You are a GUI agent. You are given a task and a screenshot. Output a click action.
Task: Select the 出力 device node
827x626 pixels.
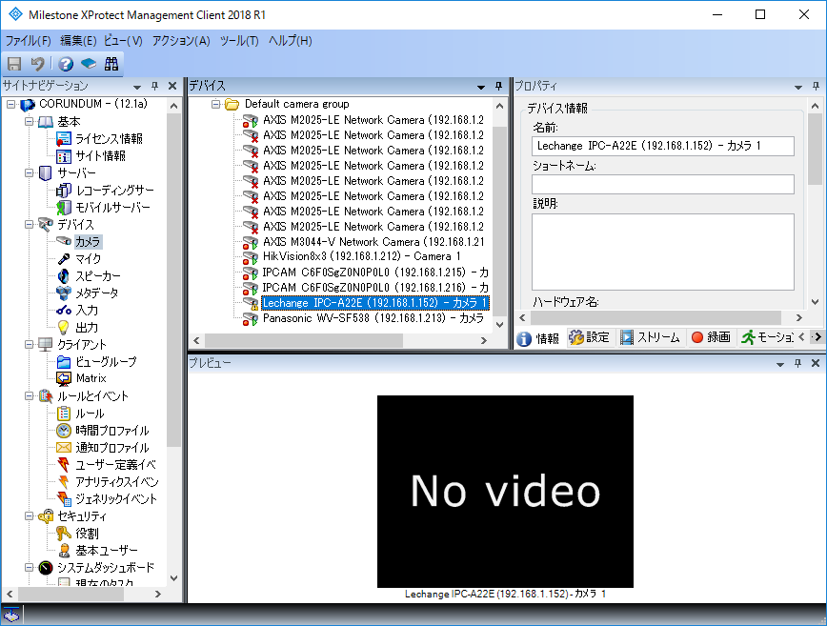click(87, 328)
